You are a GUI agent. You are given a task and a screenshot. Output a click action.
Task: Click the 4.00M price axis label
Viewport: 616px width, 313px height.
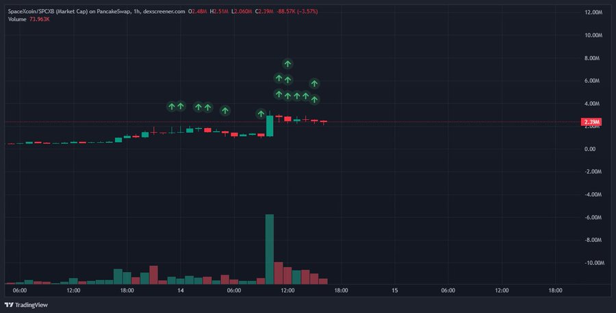(x=592, y=104)
